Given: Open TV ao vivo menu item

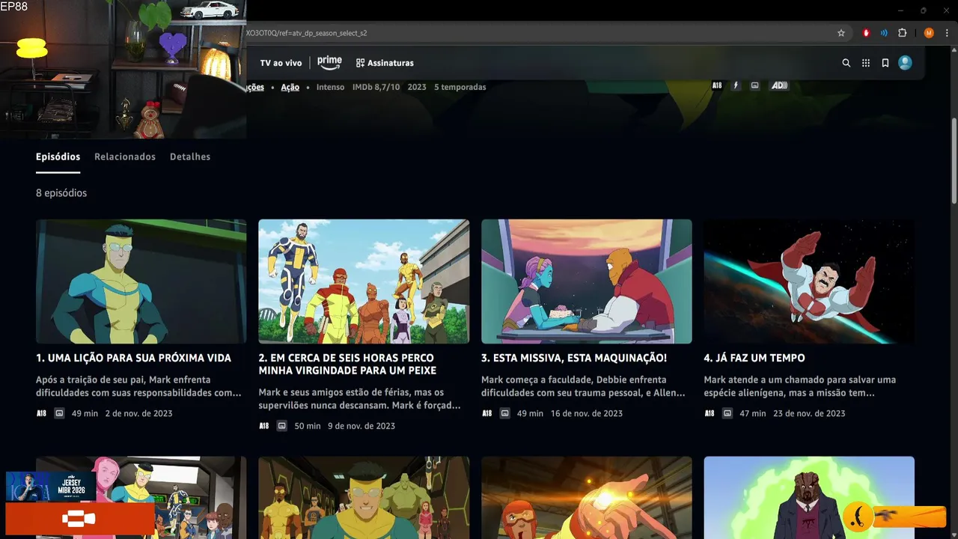Looking at the screenshot, I should (281, 63).
